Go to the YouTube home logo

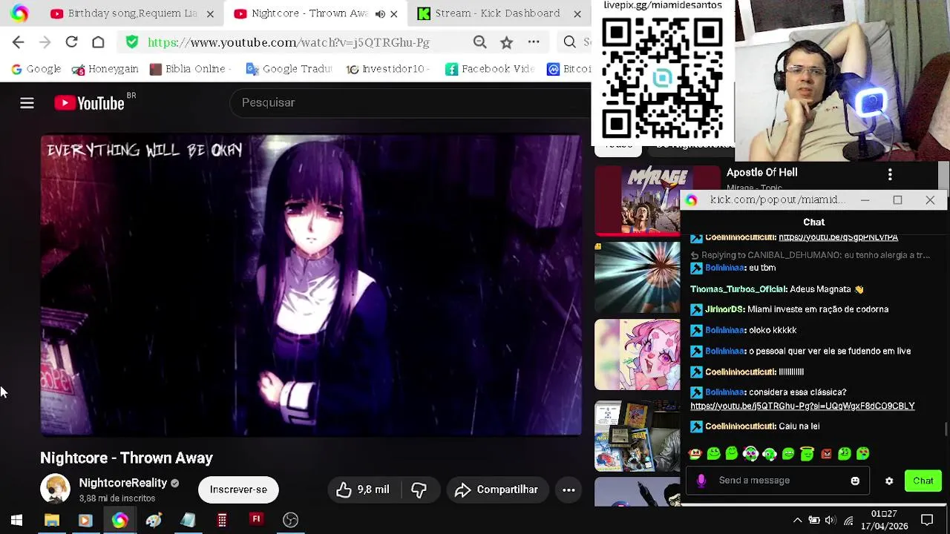point(89,103)
